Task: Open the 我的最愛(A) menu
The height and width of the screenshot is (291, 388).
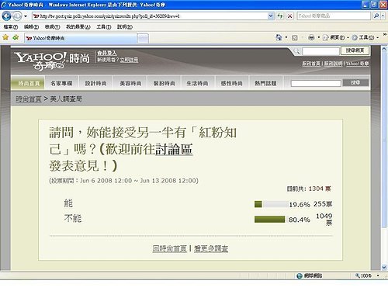Action: pyautogui.click(x=78, y=27)
